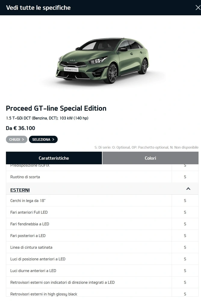Click Linea di cintura satinata row
The image size is (201, 301).
click(102, 247)
